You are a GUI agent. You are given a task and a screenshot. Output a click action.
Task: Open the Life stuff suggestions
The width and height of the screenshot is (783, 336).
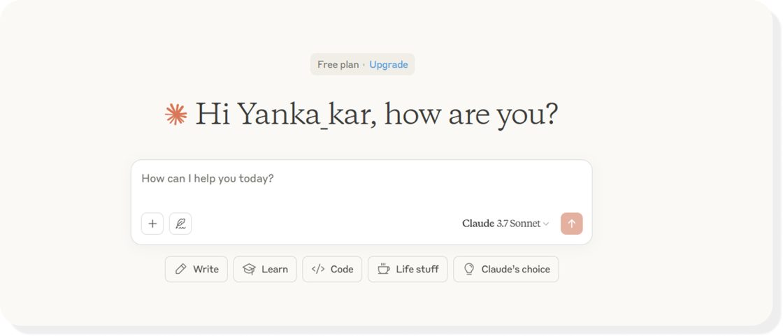pos(408,269)
